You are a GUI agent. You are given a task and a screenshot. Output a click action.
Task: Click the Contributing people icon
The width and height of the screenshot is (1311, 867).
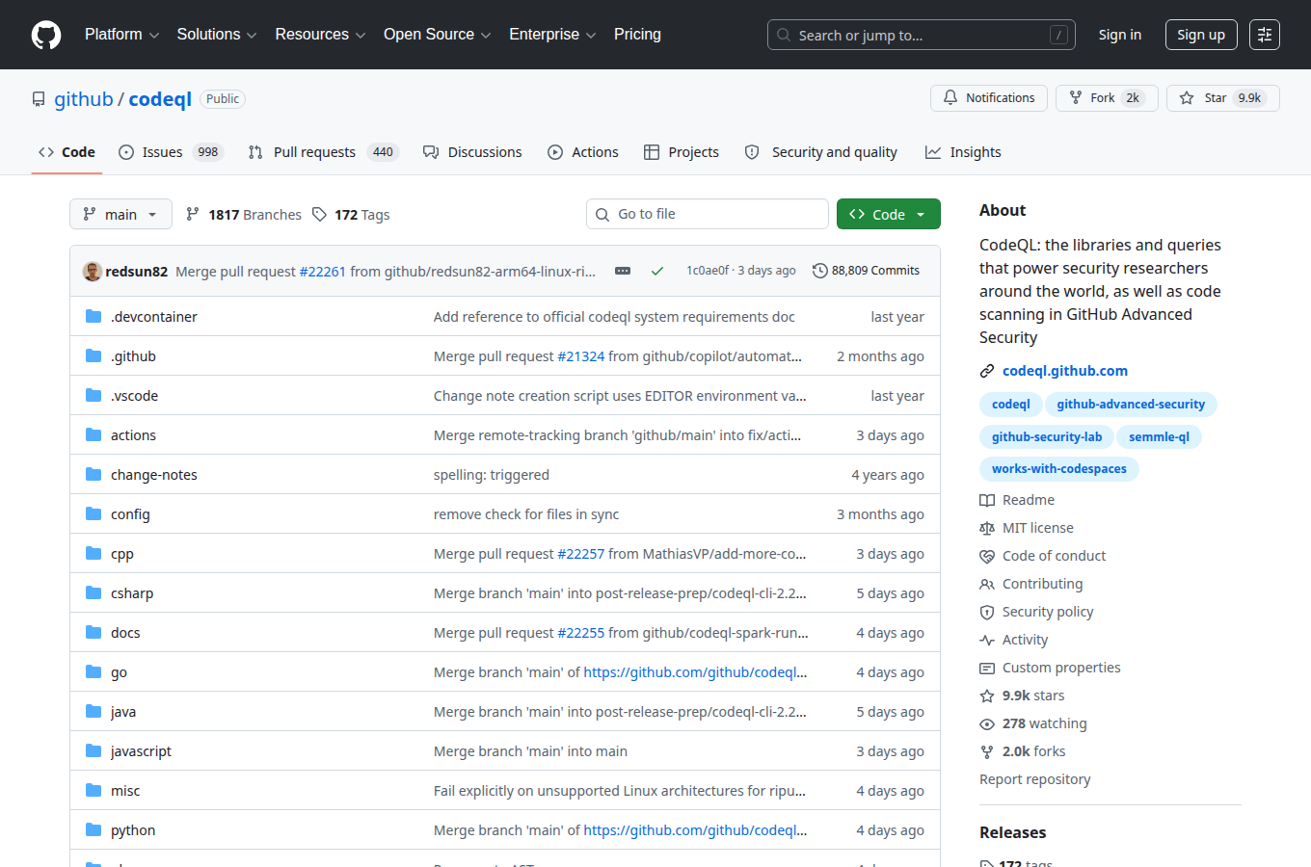click(987, 584)
